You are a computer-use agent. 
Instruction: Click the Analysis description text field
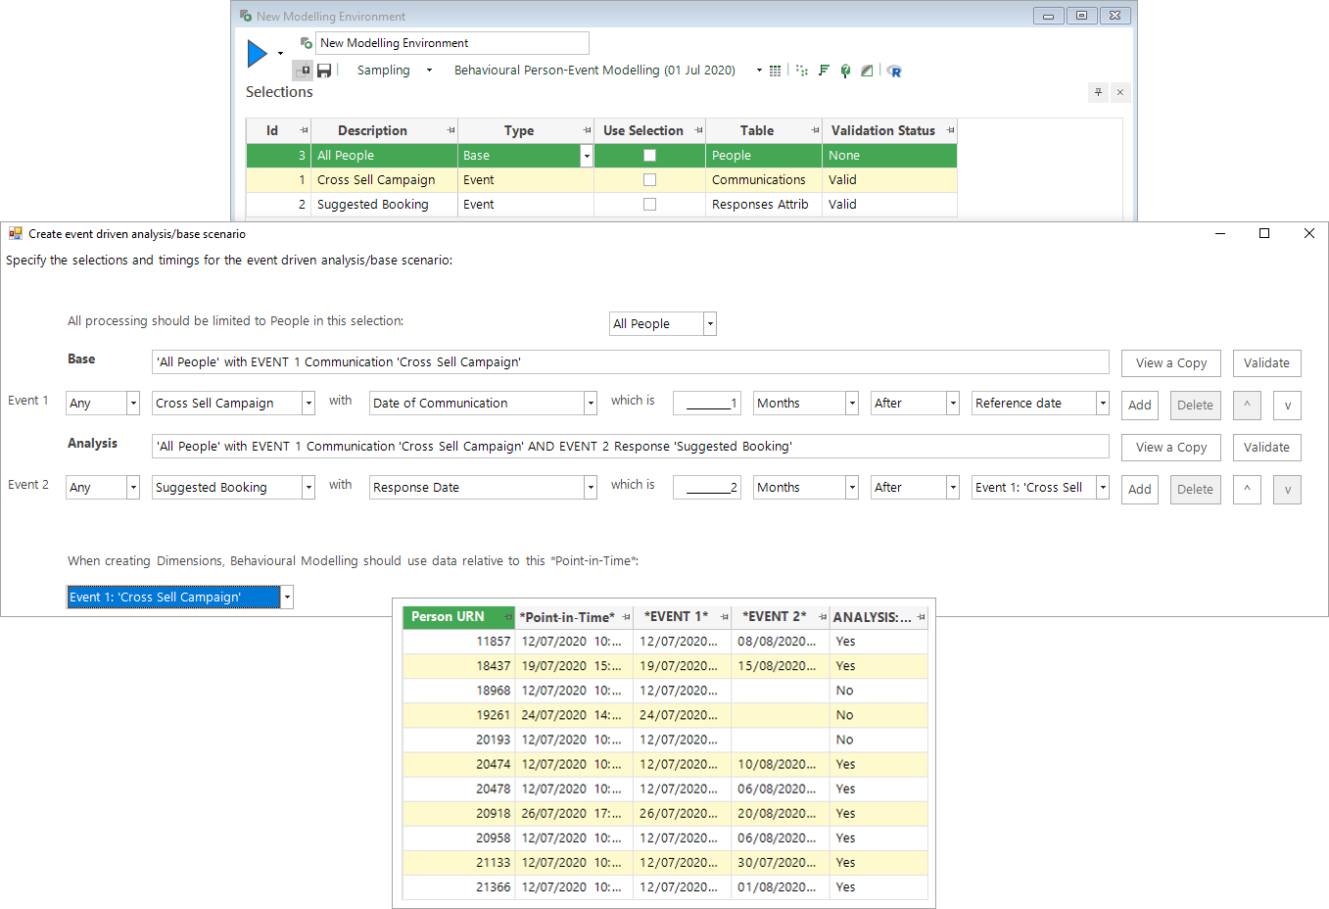(x=631, y=447)
